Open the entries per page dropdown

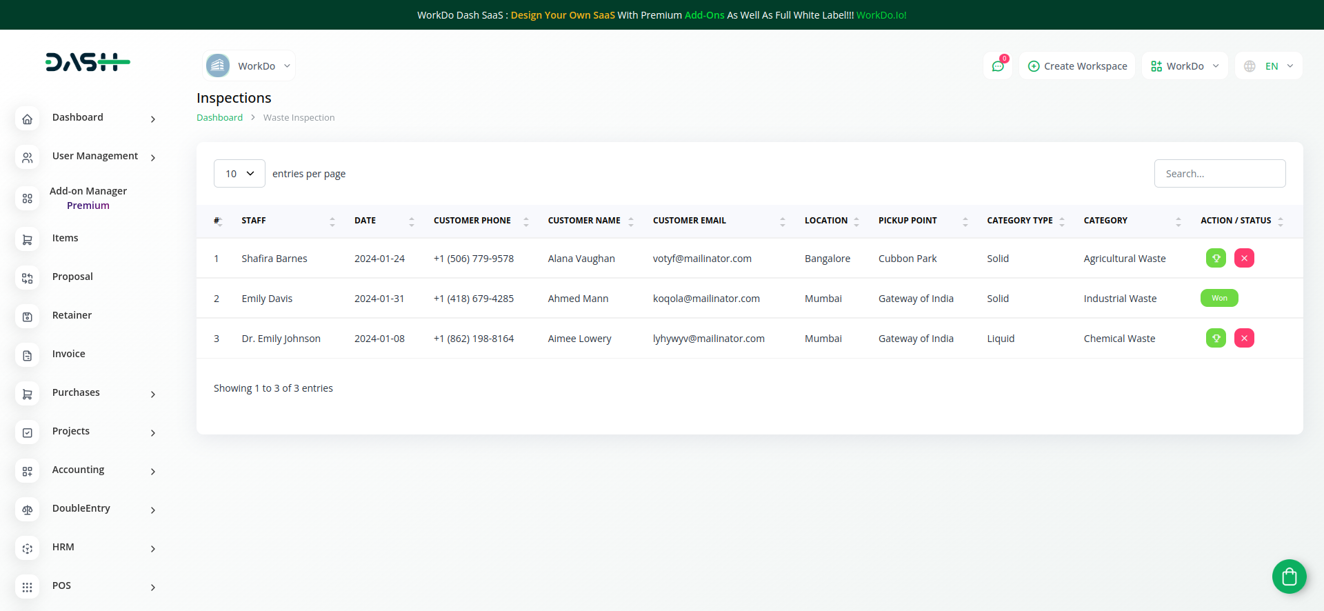tap(239, 174)
